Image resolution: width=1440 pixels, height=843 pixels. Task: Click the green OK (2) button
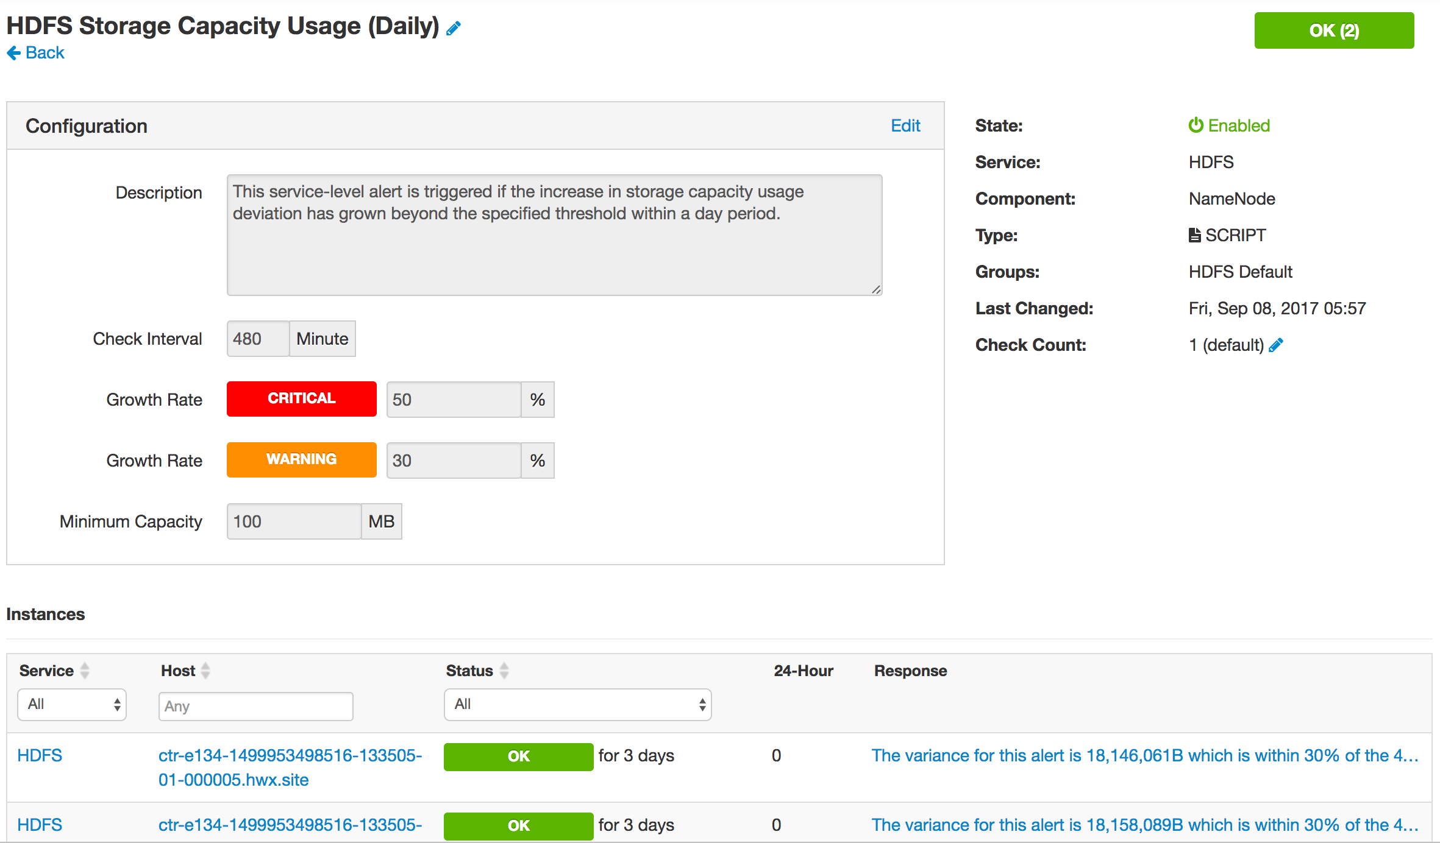(x=1334, y=30)
